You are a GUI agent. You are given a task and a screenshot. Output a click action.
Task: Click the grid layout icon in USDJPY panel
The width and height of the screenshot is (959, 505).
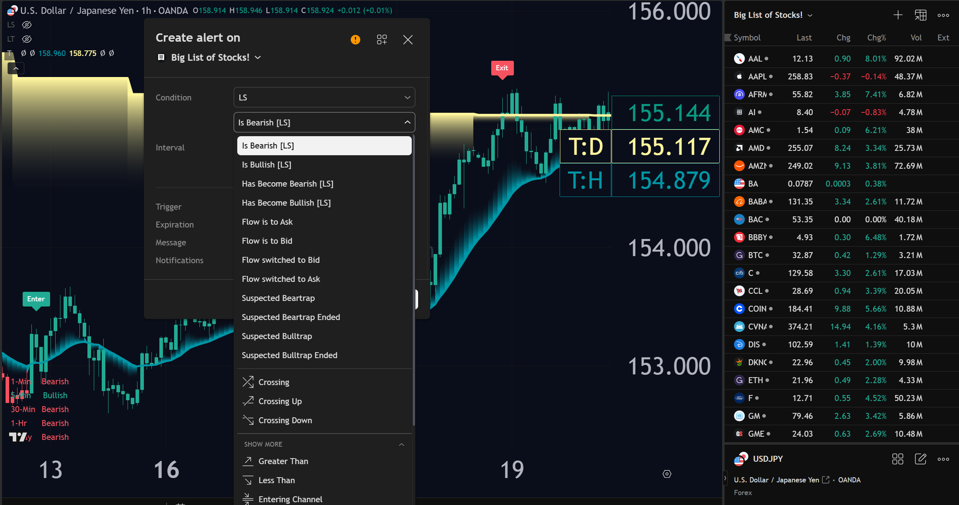(897, 459)
